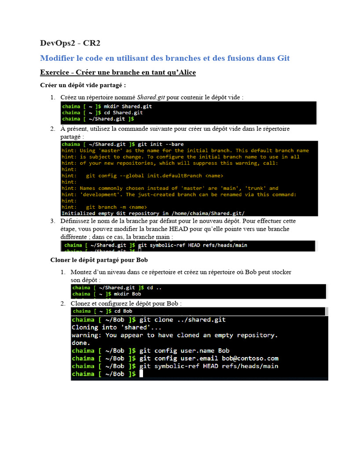
Task: Click the command 'git init --bare'
Action: 161,144
